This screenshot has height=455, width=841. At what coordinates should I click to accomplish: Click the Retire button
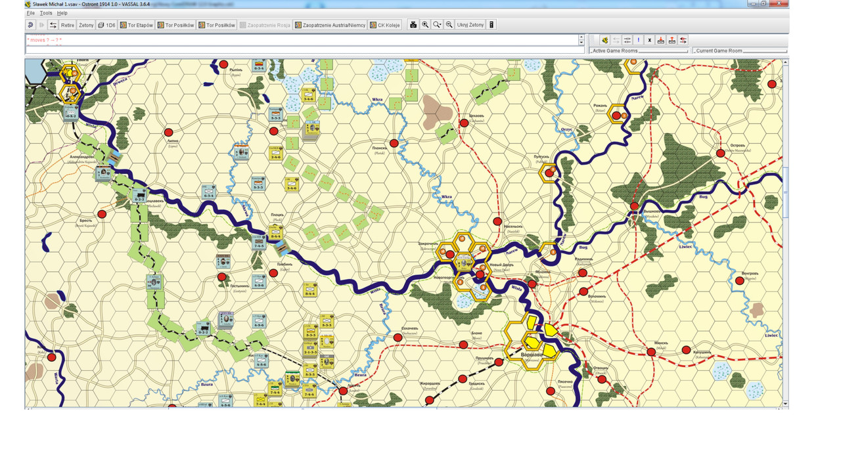[x=68, y=25]
